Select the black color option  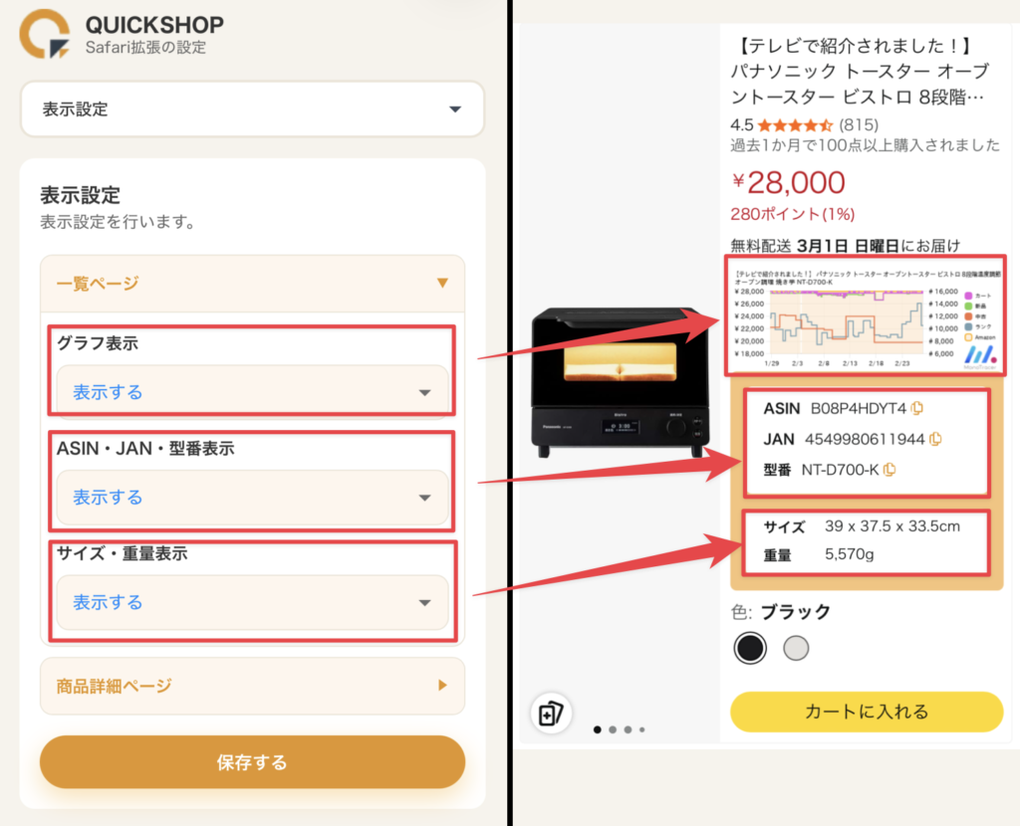pos(750,647)
